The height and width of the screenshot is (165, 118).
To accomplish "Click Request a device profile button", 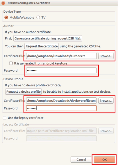I will click(x=24, y=92).
